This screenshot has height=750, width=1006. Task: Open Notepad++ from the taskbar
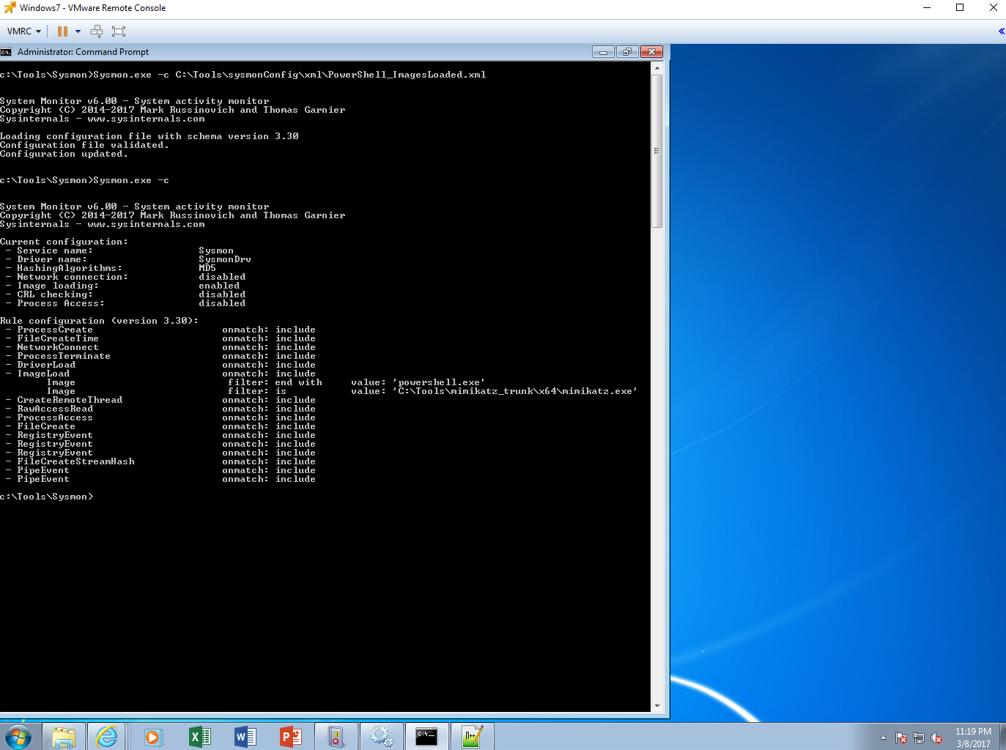472,737
